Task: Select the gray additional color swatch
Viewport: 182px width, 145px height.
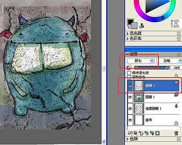Action: tap(134, 26)
